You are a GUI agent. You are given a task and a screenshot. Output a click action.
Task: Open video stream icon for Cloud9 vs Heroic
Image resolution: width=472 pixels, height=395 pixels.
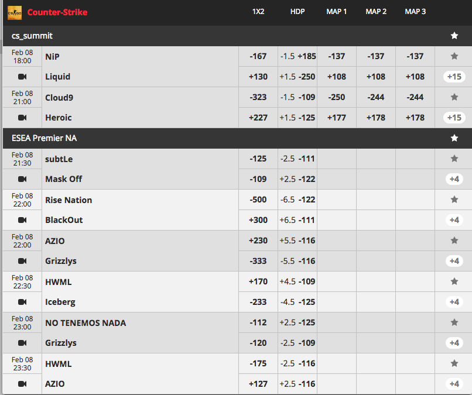point(22,118)
